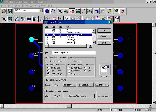Open the Setup menu
Viewport: 156px width, 112px height.
click(x=25, y=6)
